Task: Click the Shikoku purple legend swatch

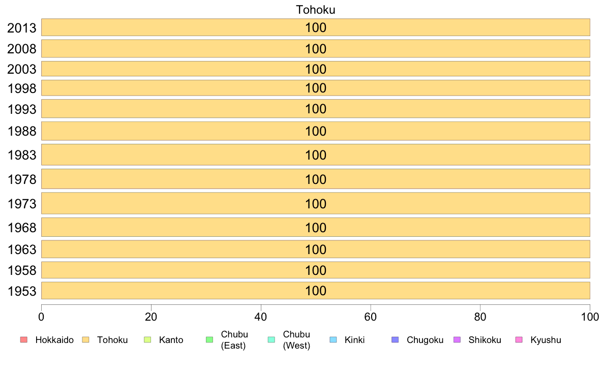Action: coord(457,340)
